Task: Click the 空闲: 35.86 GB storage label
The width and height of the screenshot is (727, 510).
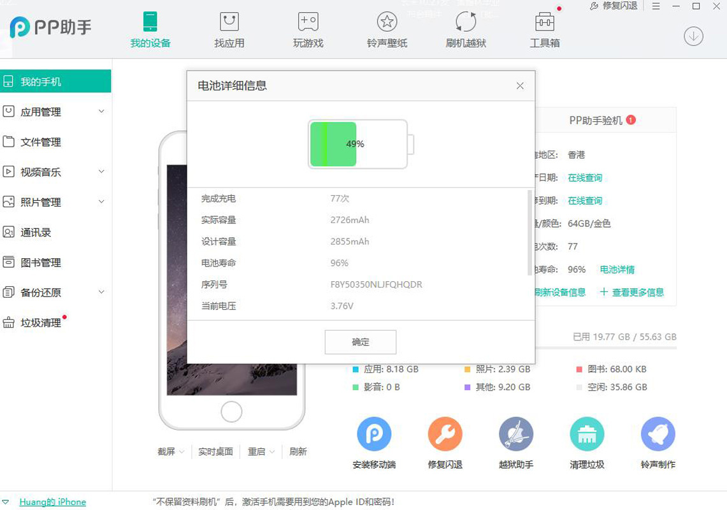Action: (617, 387)
